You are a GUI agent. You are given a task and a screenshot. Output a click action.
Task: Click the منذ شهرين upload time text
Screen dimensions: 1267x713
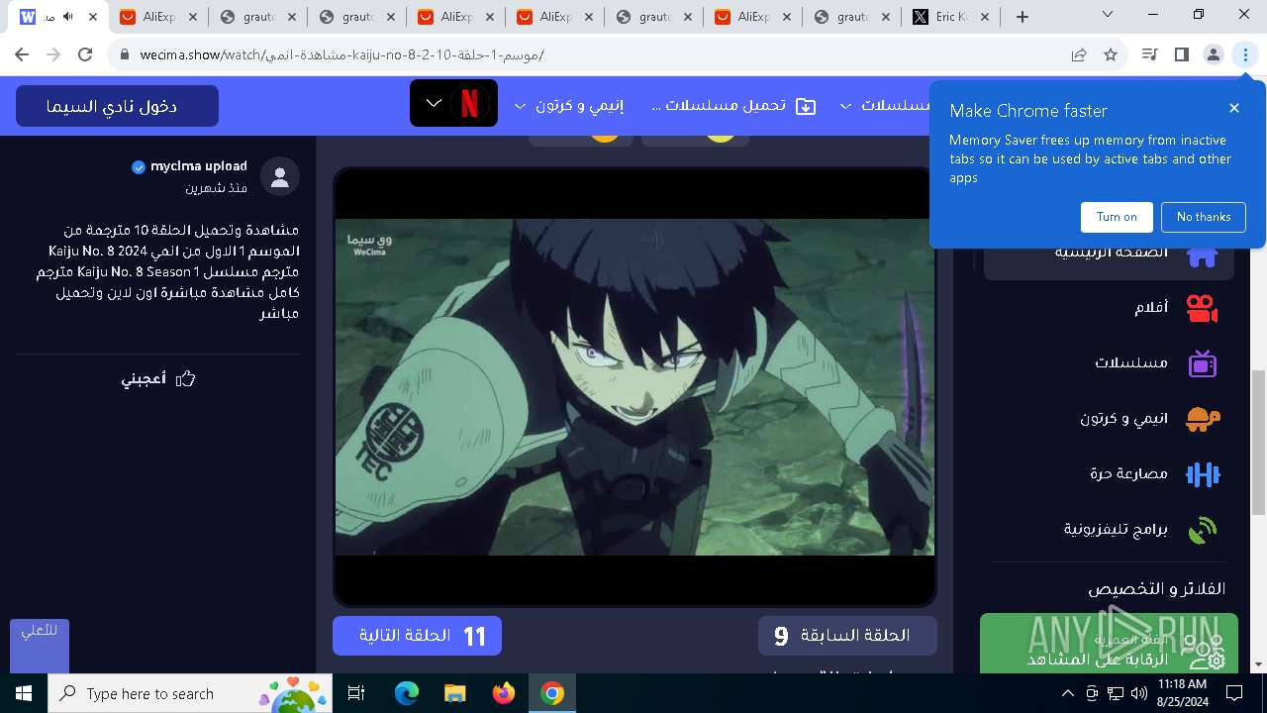point(216,187)
